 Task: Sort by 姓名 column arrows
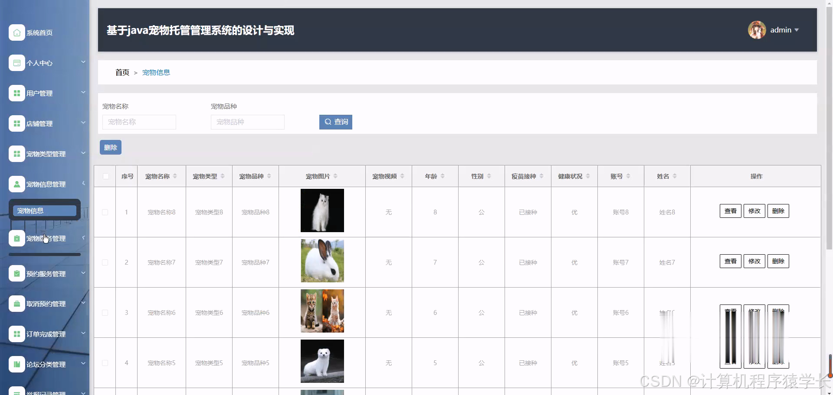(x=675, y=176)
